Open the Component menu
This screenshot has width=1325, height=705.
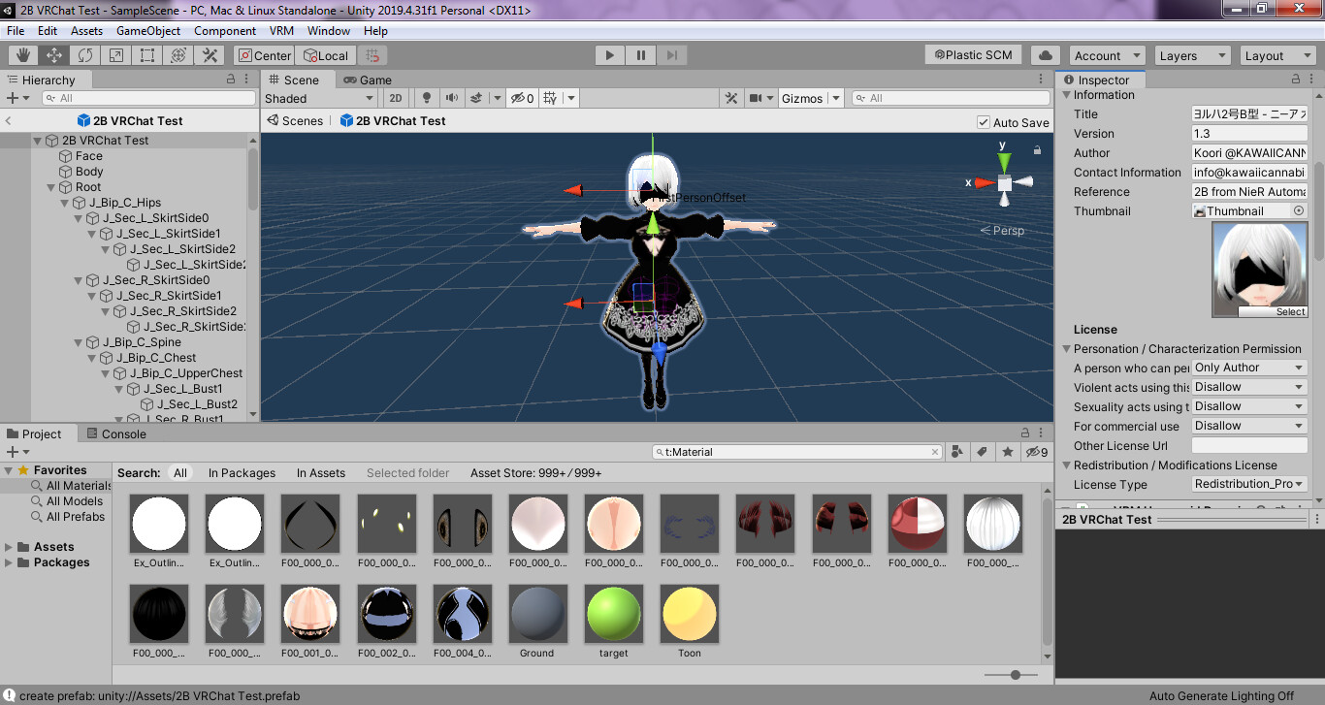coord(225,30)
